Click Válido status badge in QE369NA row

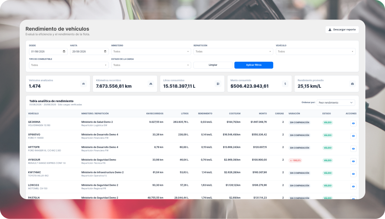[x=327, y=123]
